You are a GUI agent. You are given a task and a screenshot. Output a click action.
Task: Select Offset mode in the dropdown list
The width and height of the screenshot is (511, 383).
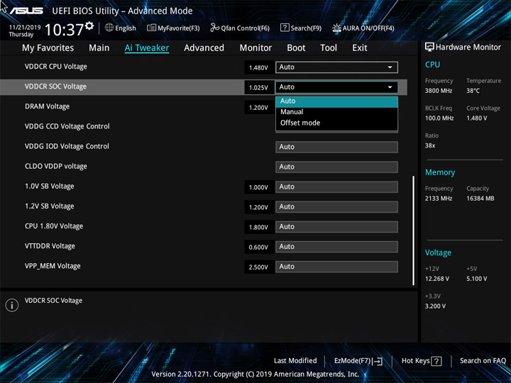336,123
